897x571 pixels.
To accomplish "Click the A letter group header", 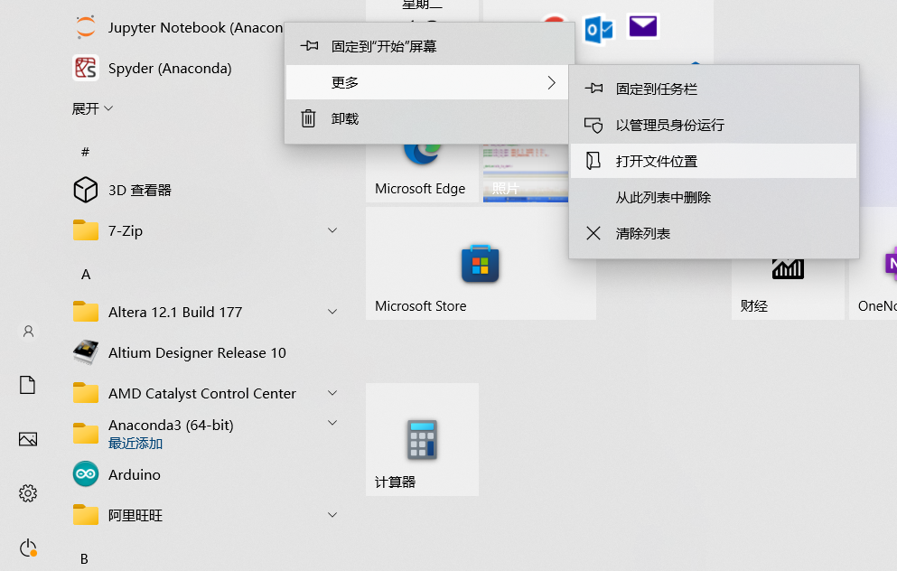I will click(86, 274).
